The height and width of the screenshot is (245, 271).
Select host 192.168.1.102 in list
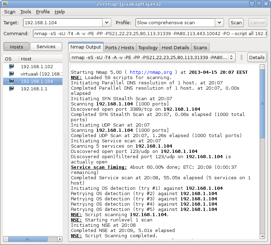(x=33, y=67)
